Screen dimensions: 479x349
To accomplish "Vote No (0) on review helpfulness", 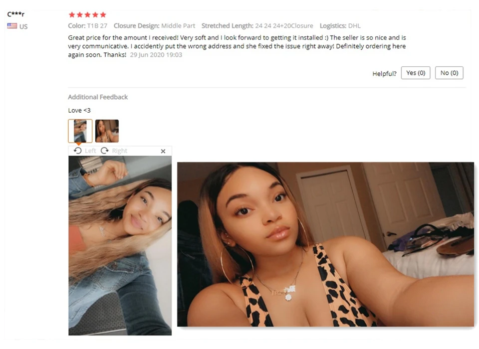I will (x=449, y=73).
